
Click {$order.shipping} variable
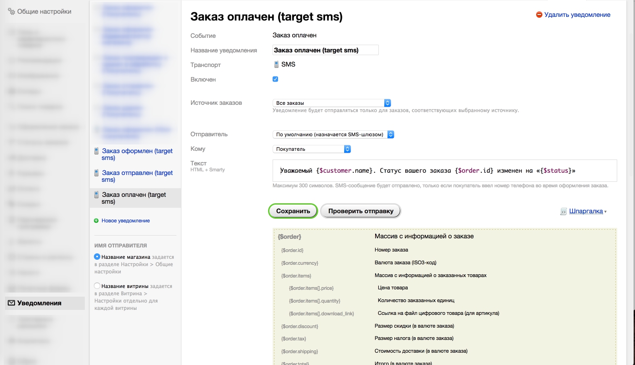click(299, 351)
